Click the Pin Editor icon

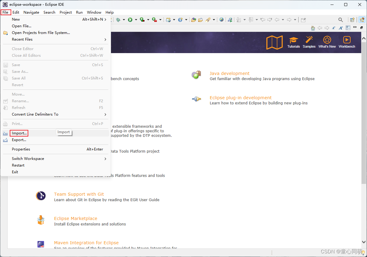pos(303,20)
